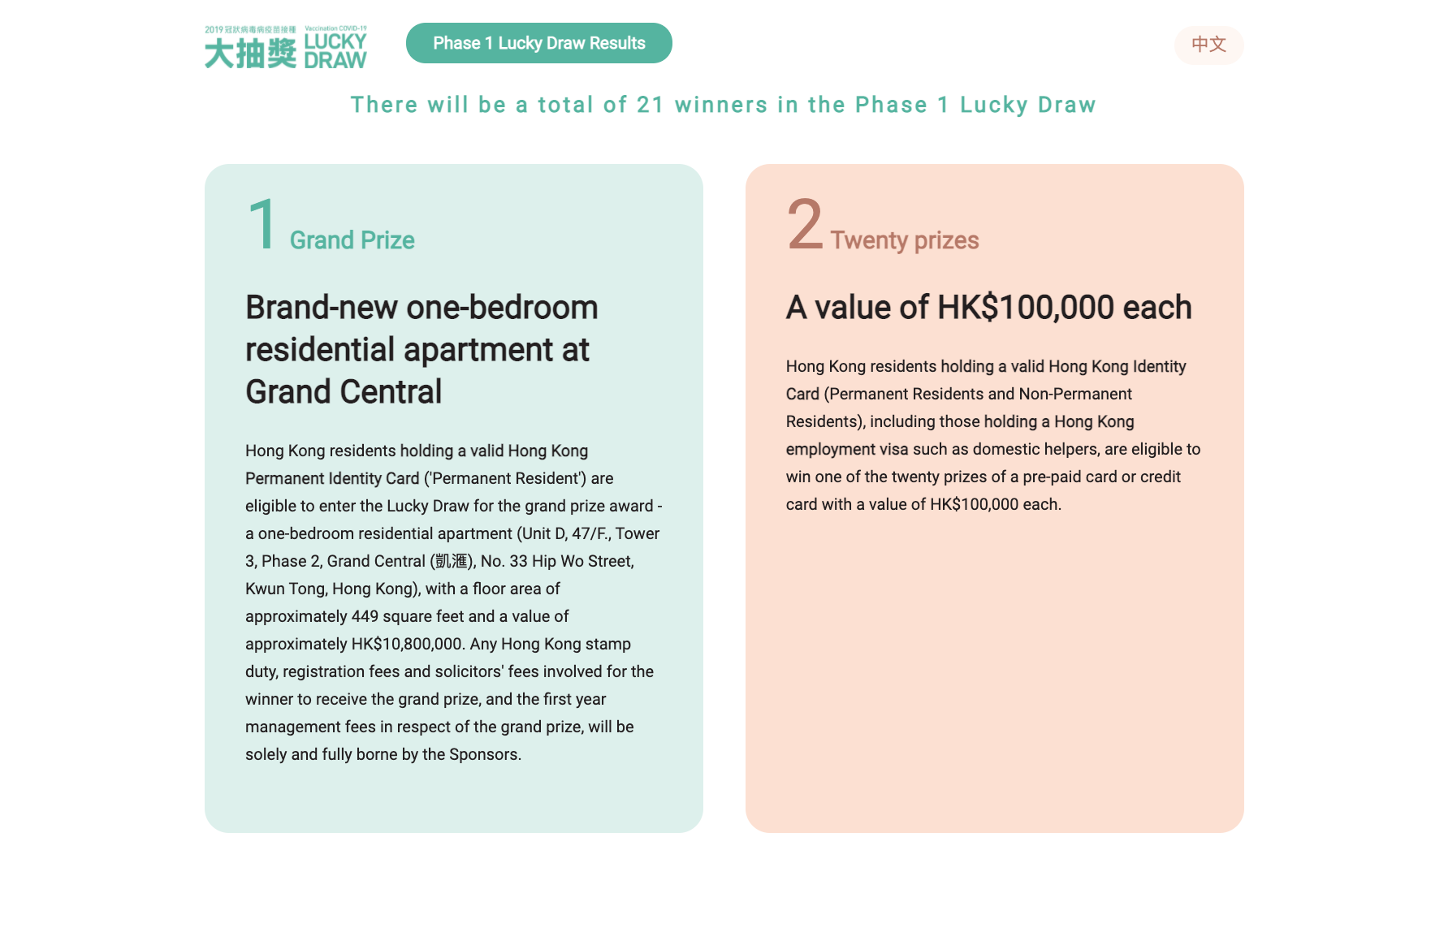The height and width of the screenshot is (945, 1431).
Task: Click the Grand Central apartment description paragraph
Action: (454, 602)
